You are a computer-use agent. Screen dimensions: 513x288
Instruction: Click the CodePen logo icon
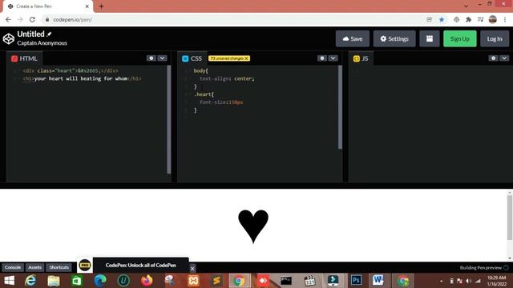[9, 38]
